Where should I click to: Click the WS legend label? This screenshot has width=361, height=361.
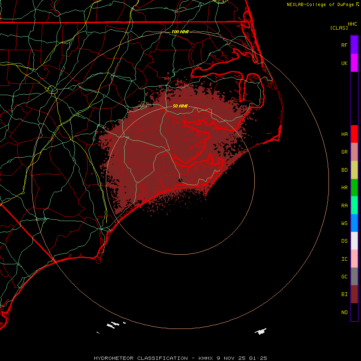(x=344, y=223)
